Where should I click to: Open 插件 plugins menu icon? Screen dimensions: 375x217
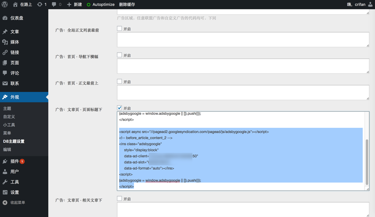pos(5,161)
